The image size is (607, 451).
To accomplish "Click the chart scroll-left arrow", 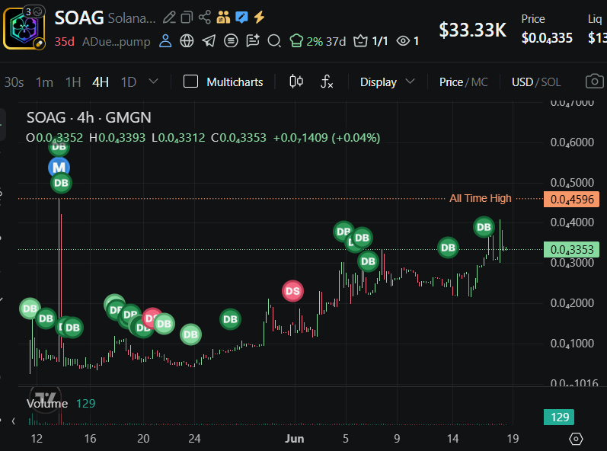I will click(x=14, y=421).
